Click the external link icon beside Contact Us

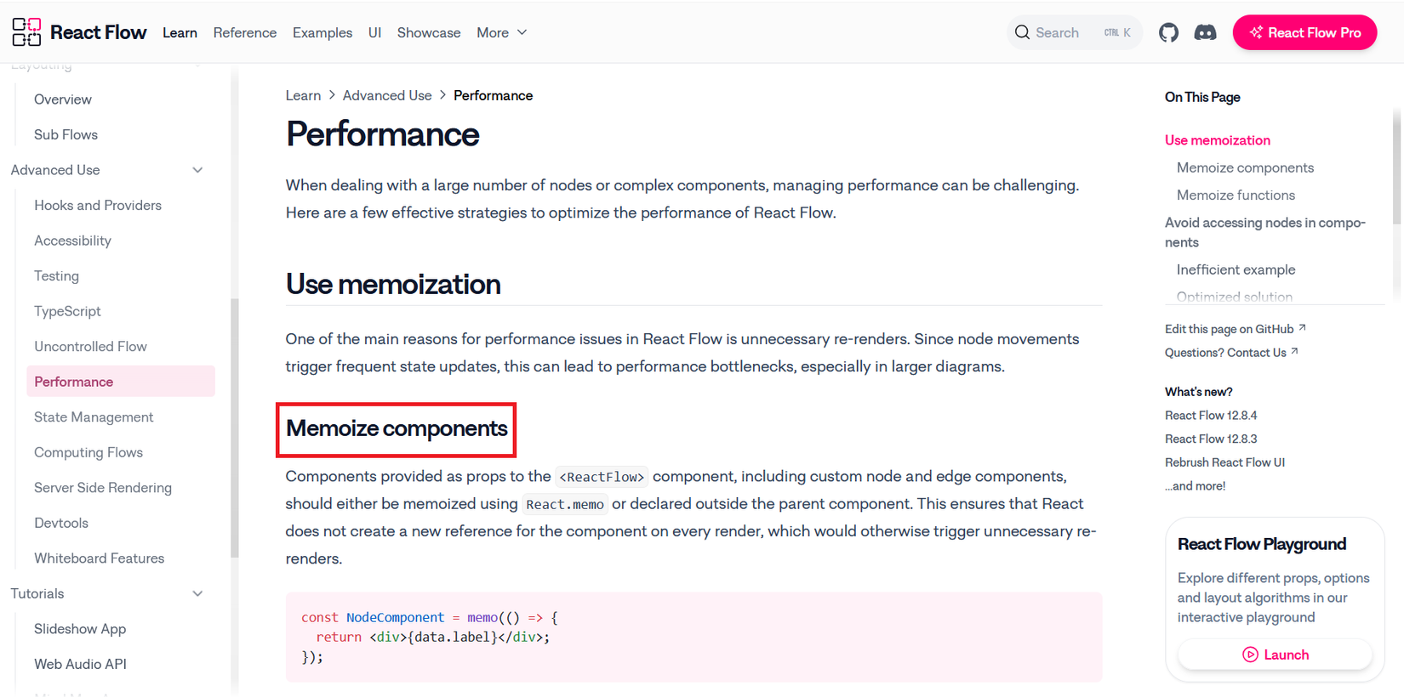pyautogui.click(x=1295, y=351)
